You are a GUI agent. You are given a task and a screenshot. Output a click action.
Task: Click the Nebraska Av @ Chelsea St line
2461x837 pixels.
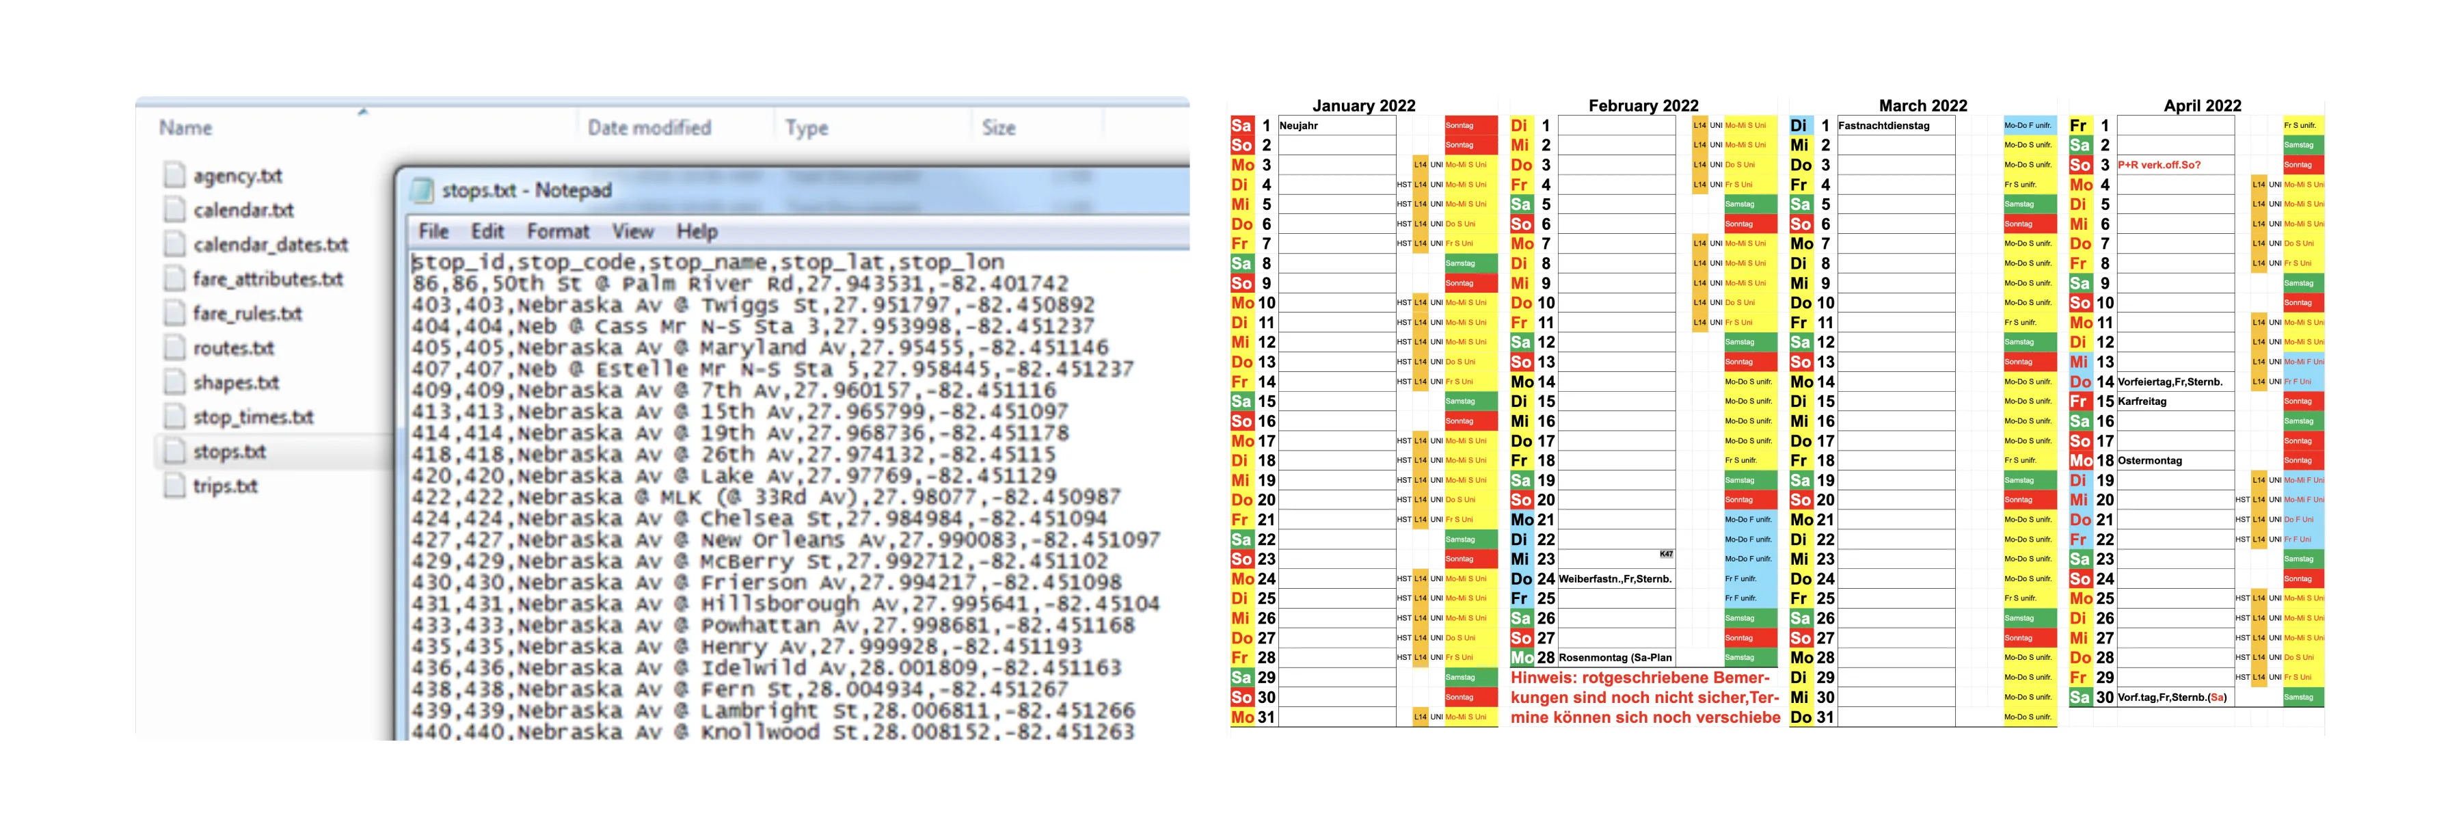[x=759, y=519]
